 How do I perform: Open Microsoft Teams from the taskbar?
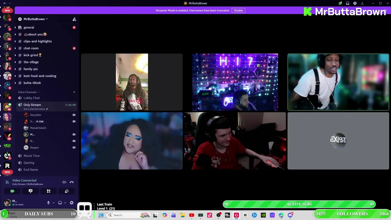pyautogui.click(x=174, y=215)
